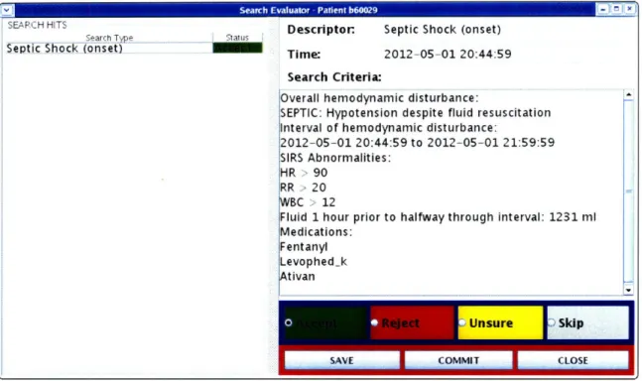Click the Status column header
The image size is (642, 381).
237,38
